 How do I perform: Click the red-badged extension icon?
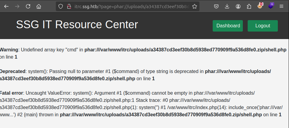pos(260,6)
